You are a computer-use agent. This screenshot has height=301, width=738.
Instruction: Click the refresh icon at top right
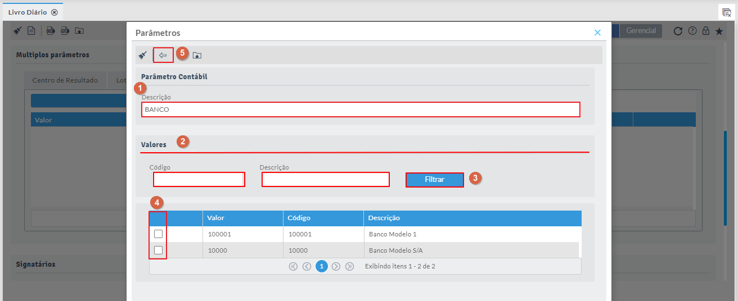(x=678, y=31)
